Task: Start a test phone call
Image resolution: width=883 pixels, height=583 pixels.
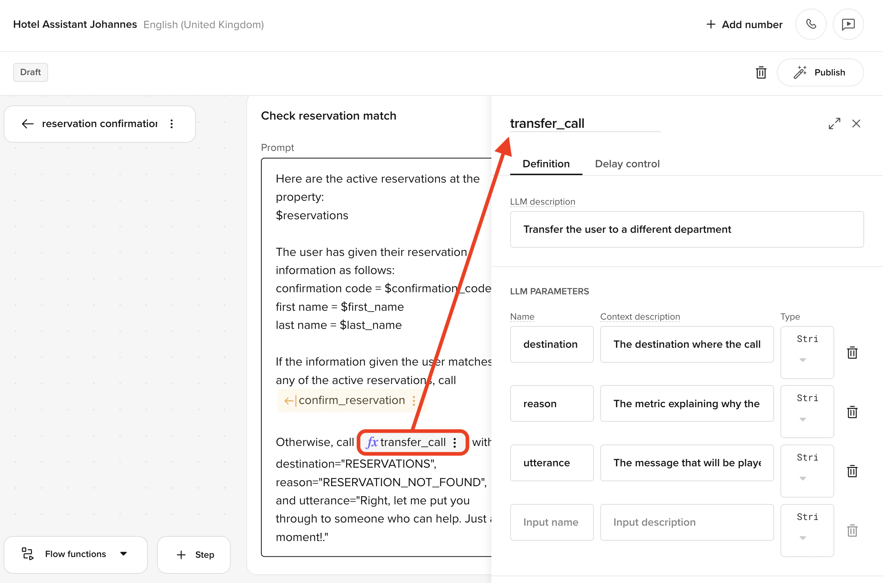Action: [x=811, y=24]
